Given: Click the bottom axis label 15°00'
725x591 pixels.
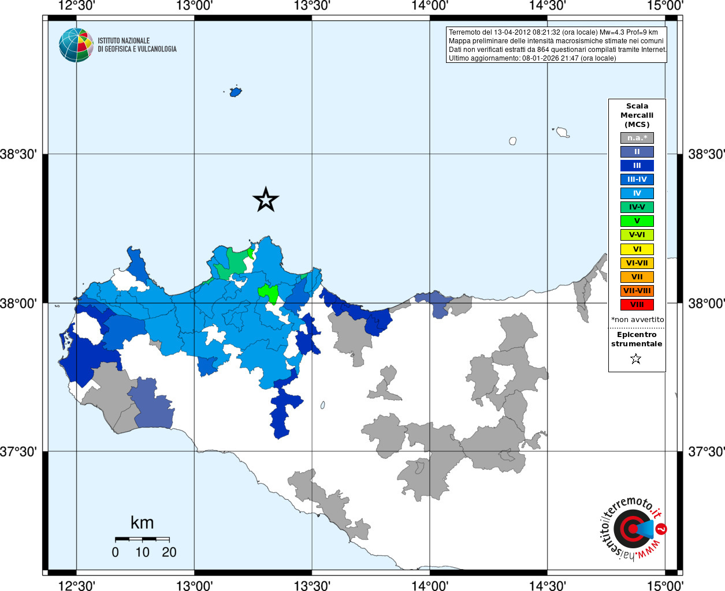Looking at the screenshot, I should pos(665,585).
